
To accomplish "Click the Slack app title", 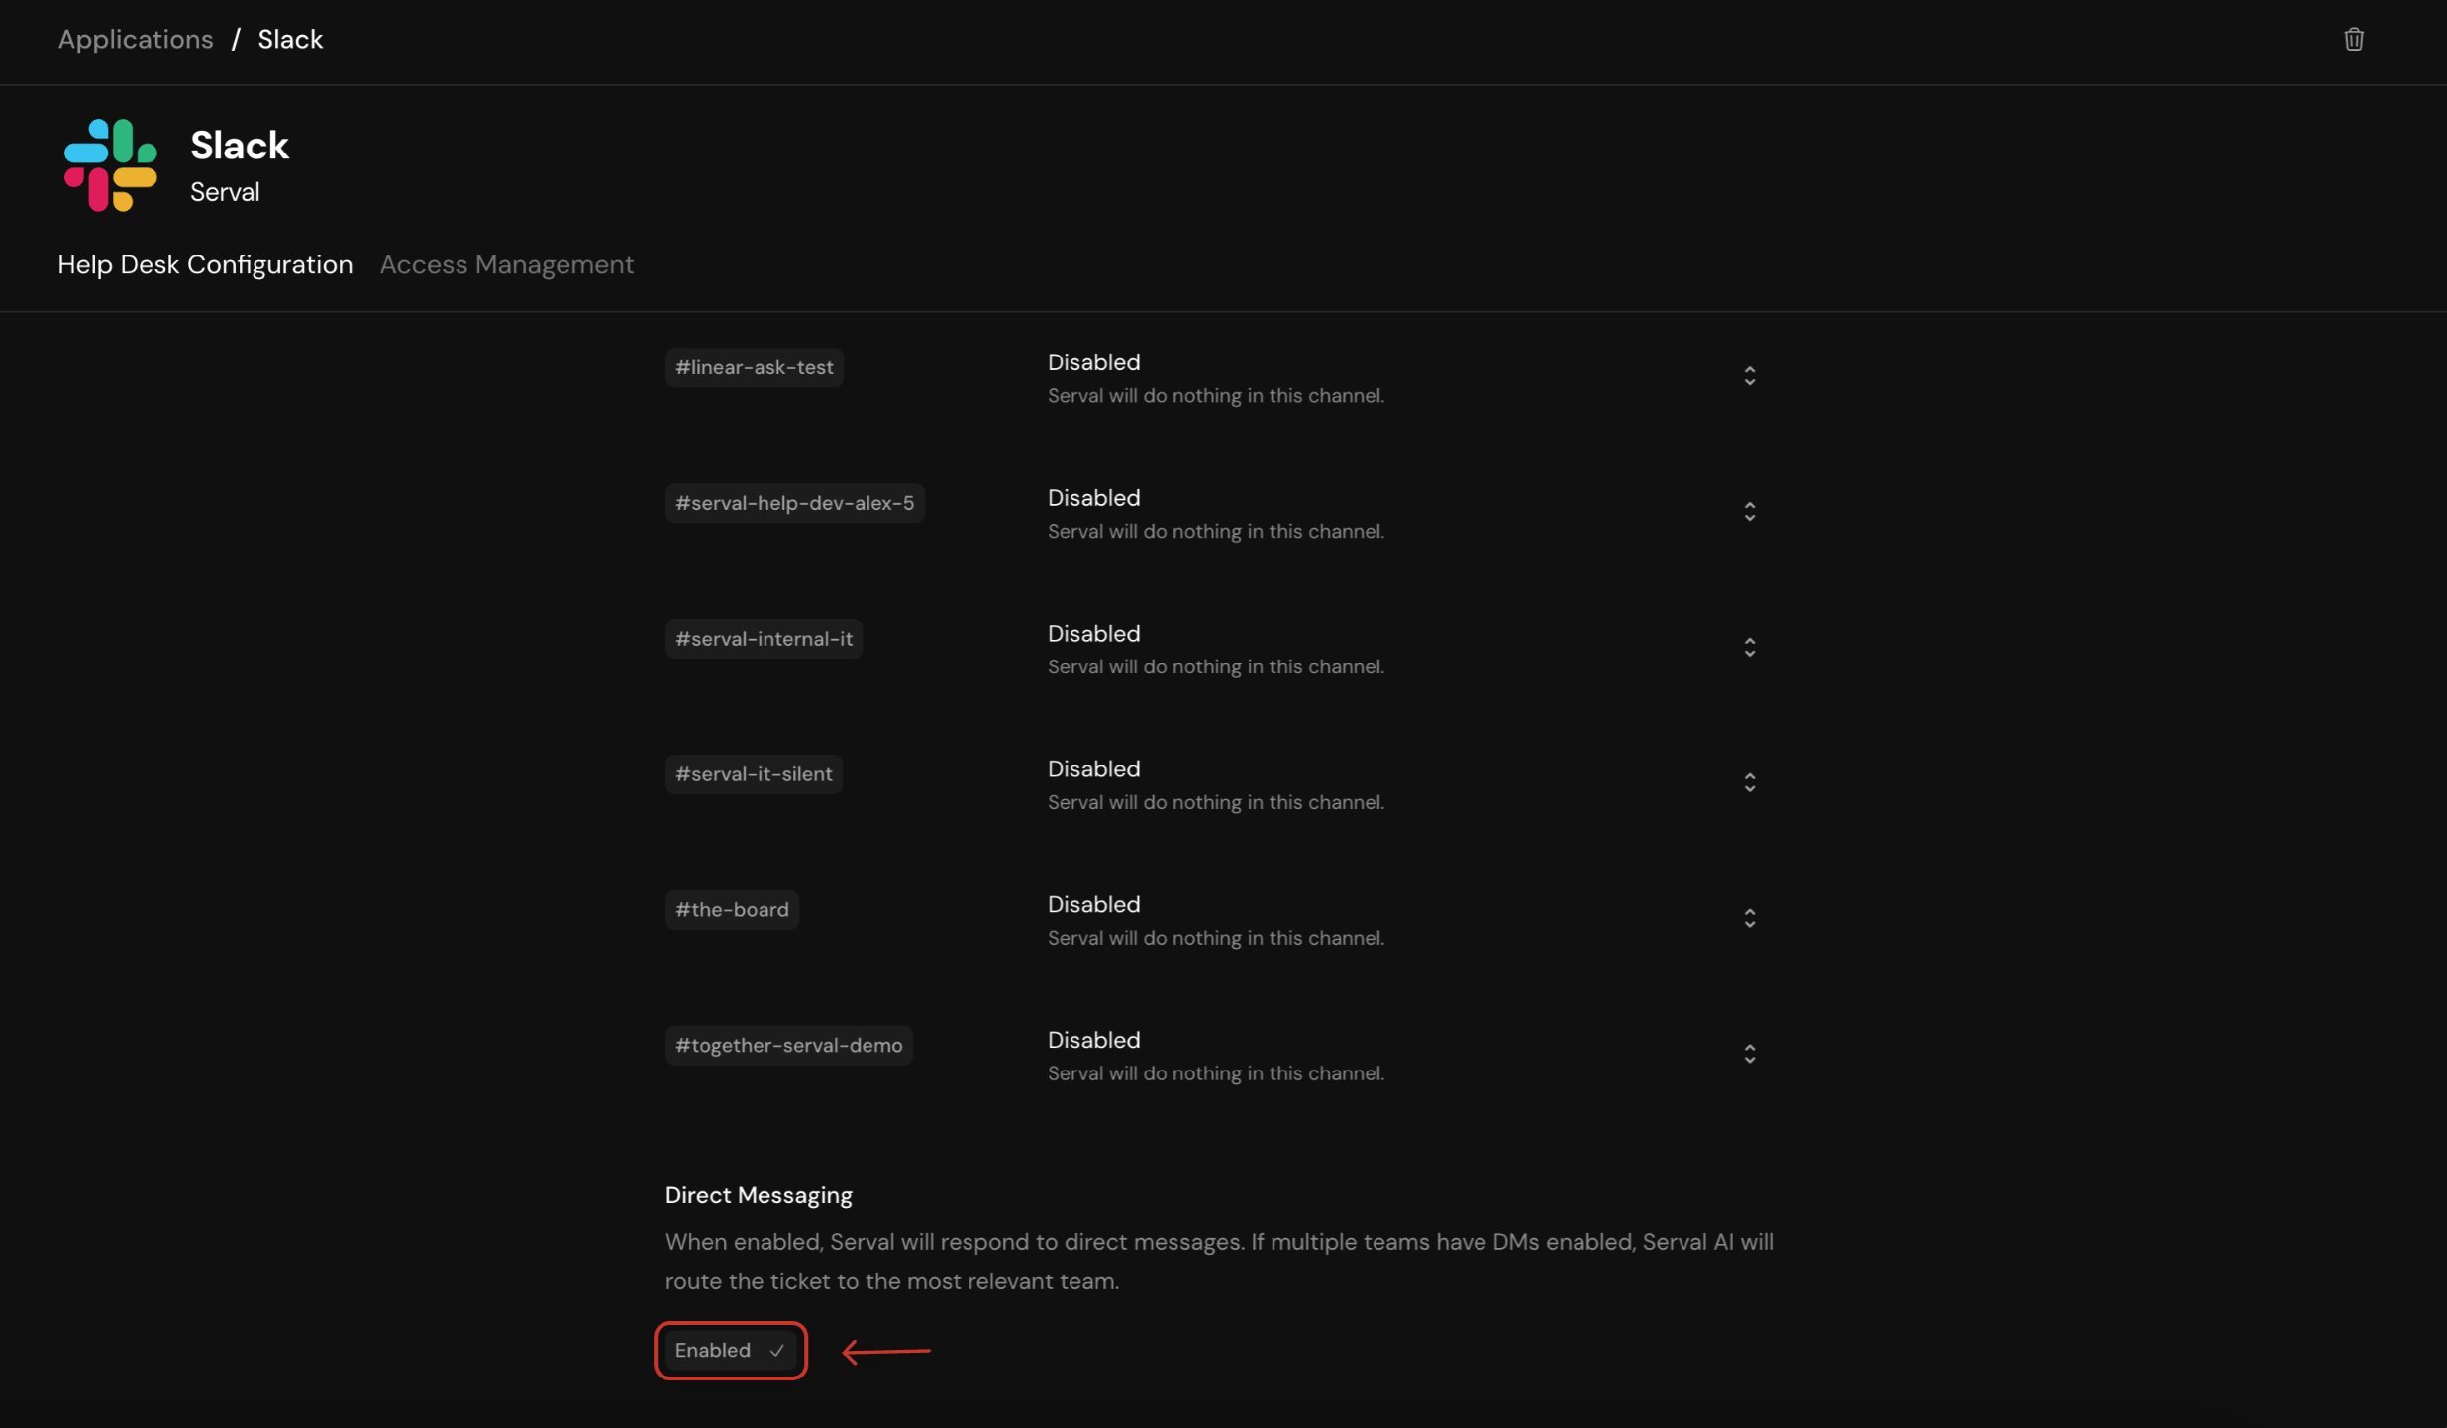I will [240, 146].
